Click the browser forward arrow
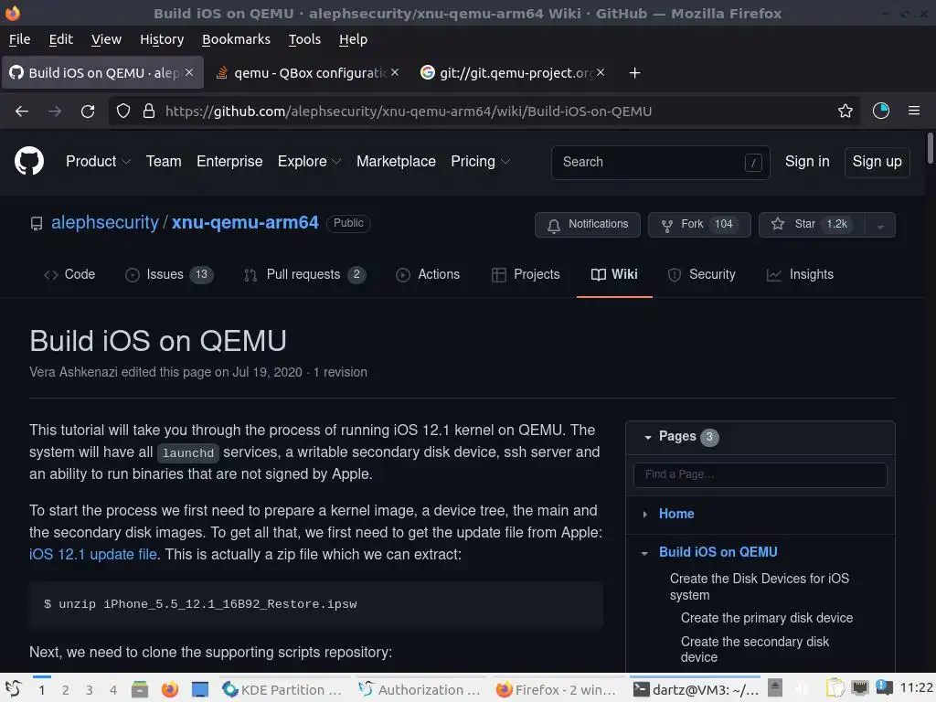Screen dimensions: 936x702 click(x=55, y=111)
